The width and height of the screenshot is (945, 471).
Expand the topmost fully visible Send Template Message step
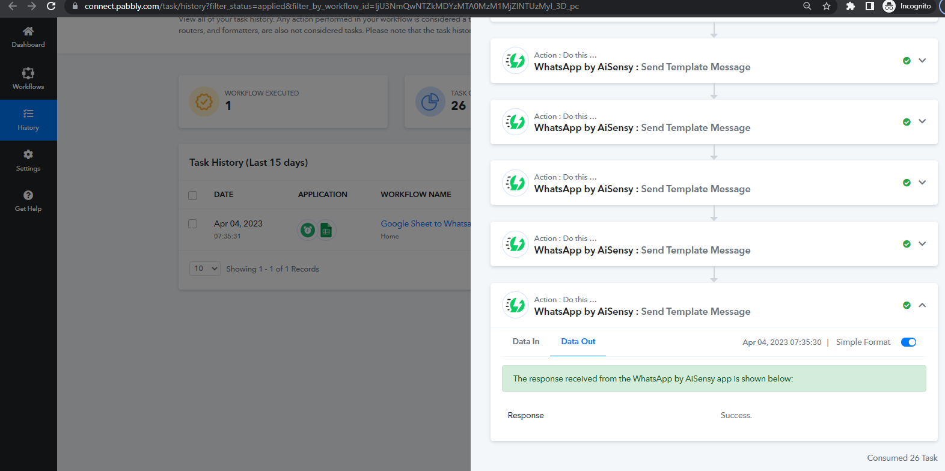click(922, 61)
